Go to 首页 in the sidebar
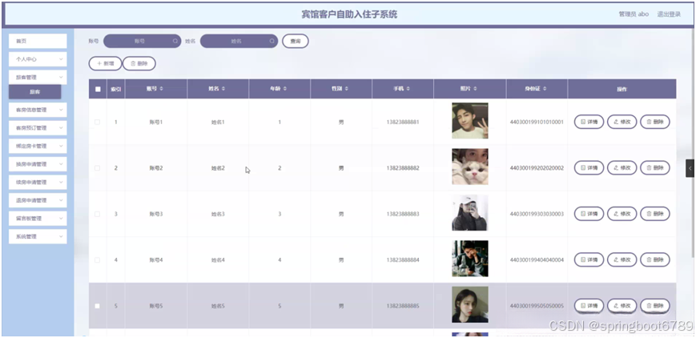The width and height of the screenshot is (696, 338). point(38,41)
